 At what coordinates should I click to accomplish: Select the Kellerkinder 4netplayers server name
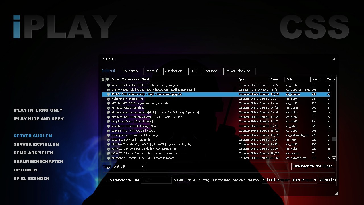(x=127, y=99)
